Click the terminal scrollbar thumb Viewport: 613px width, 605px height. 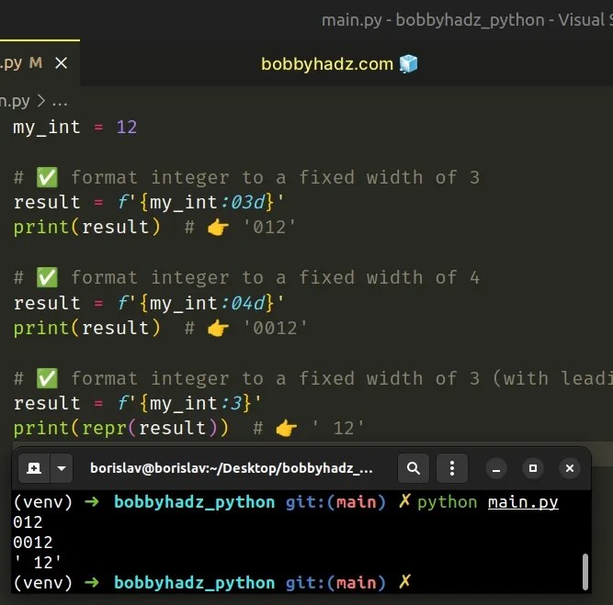[x=585, y=571]
